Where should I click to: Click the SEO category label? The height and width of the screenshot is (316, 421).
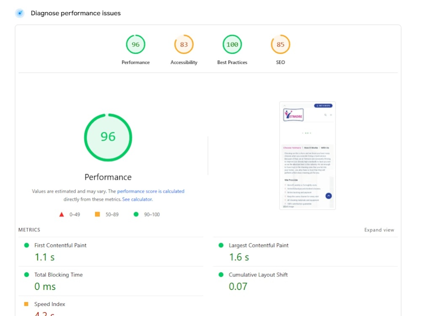280,62
